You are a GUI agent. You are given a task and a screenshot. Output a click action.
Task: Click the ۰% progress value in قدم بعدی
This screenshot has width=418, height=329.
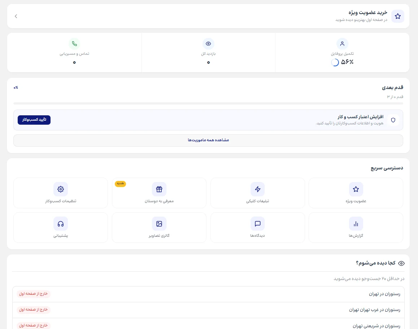[x=16, y=88]
